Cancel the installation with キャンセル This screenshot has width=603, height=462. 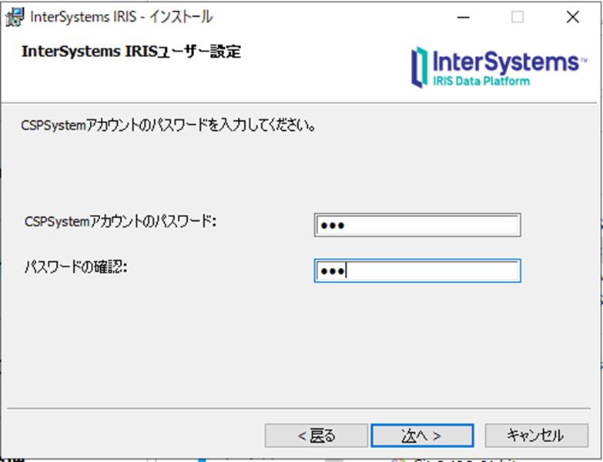point(536,436)
